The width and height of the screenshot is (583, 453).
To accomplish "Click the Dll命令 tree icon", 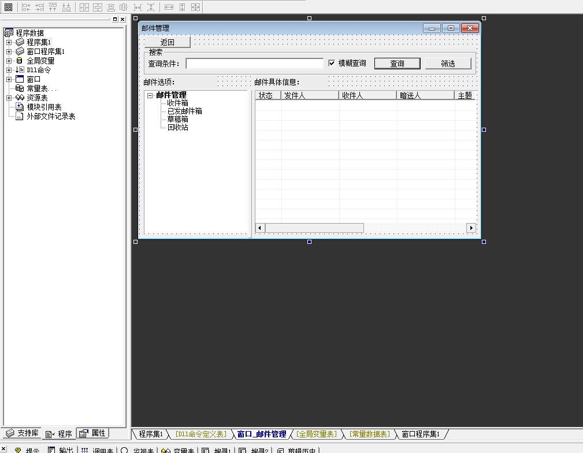I will [x=20, y=70].
